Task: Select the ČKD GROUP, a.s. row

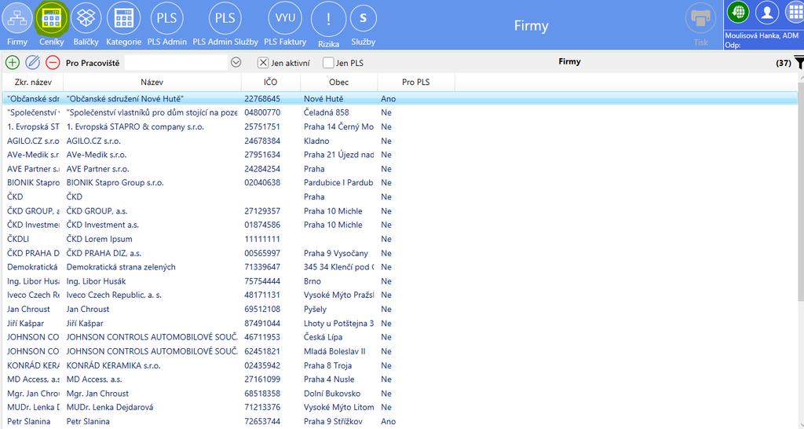Action: (400, 211)
